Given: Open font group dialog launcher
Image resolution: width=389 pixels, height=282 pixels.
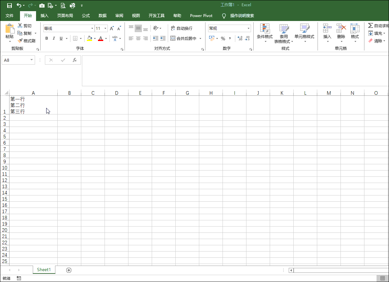Looking at the screenshot, I should point(122,50).
